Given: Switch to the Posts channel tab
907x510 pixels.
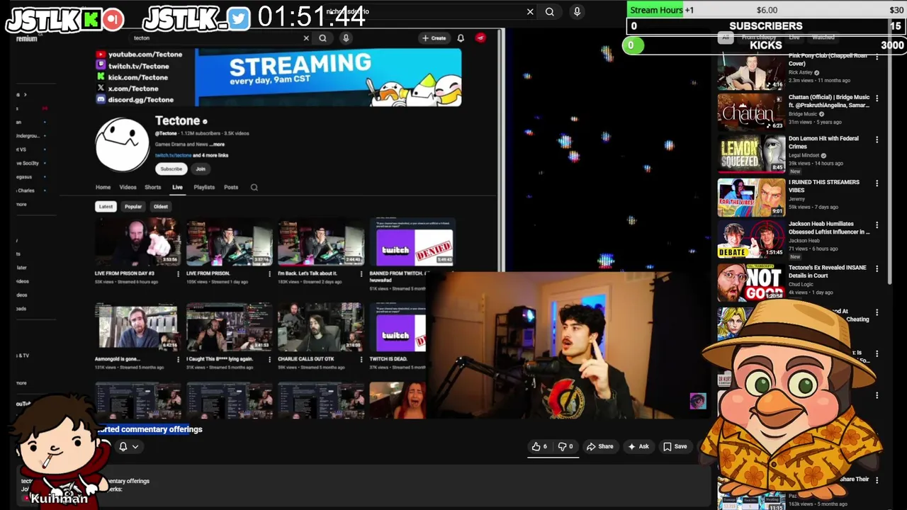Looking at the screenshot, I should (231, 188).
